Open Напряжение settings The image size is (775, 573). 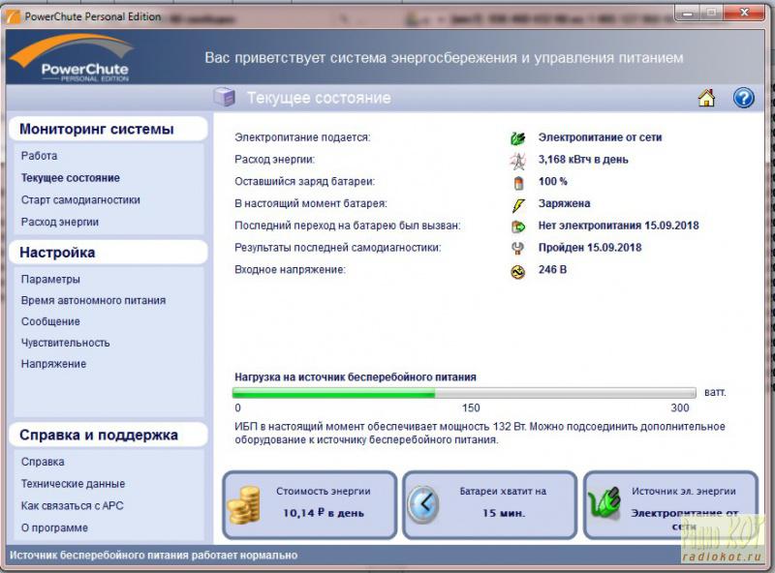coord(53,364)
